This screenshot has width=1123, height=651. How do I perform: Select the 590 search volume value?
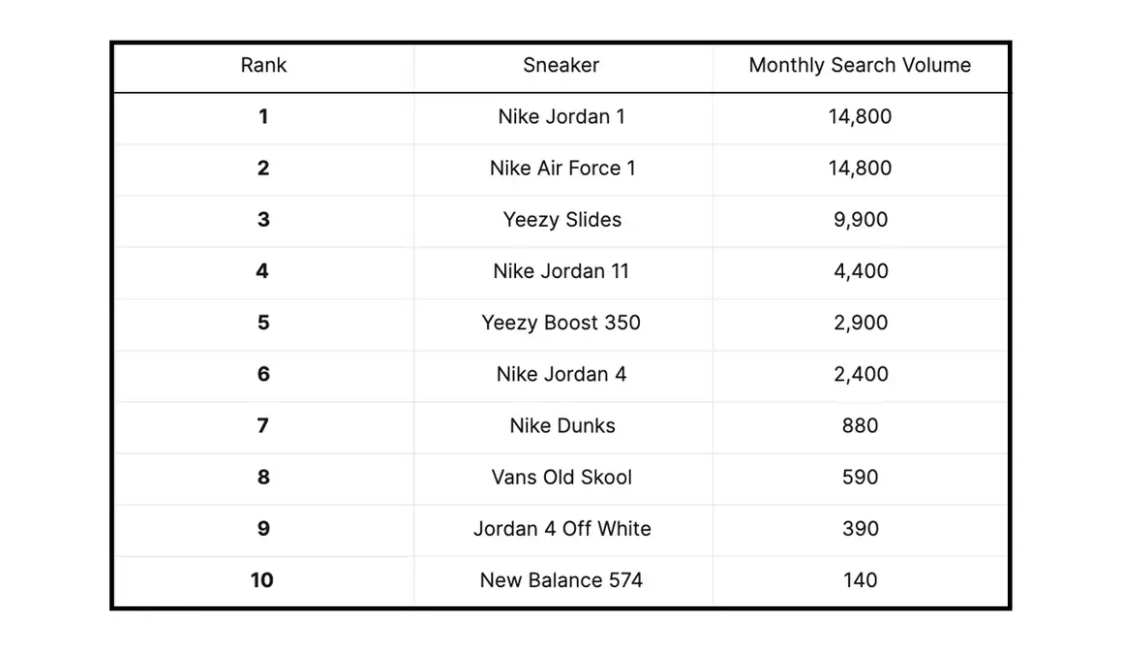(860, 478)
